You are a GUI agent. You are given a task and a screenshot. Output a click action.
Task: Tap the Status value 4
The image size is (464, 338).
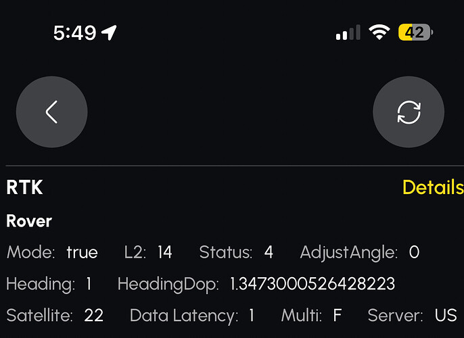coord(269,252)
